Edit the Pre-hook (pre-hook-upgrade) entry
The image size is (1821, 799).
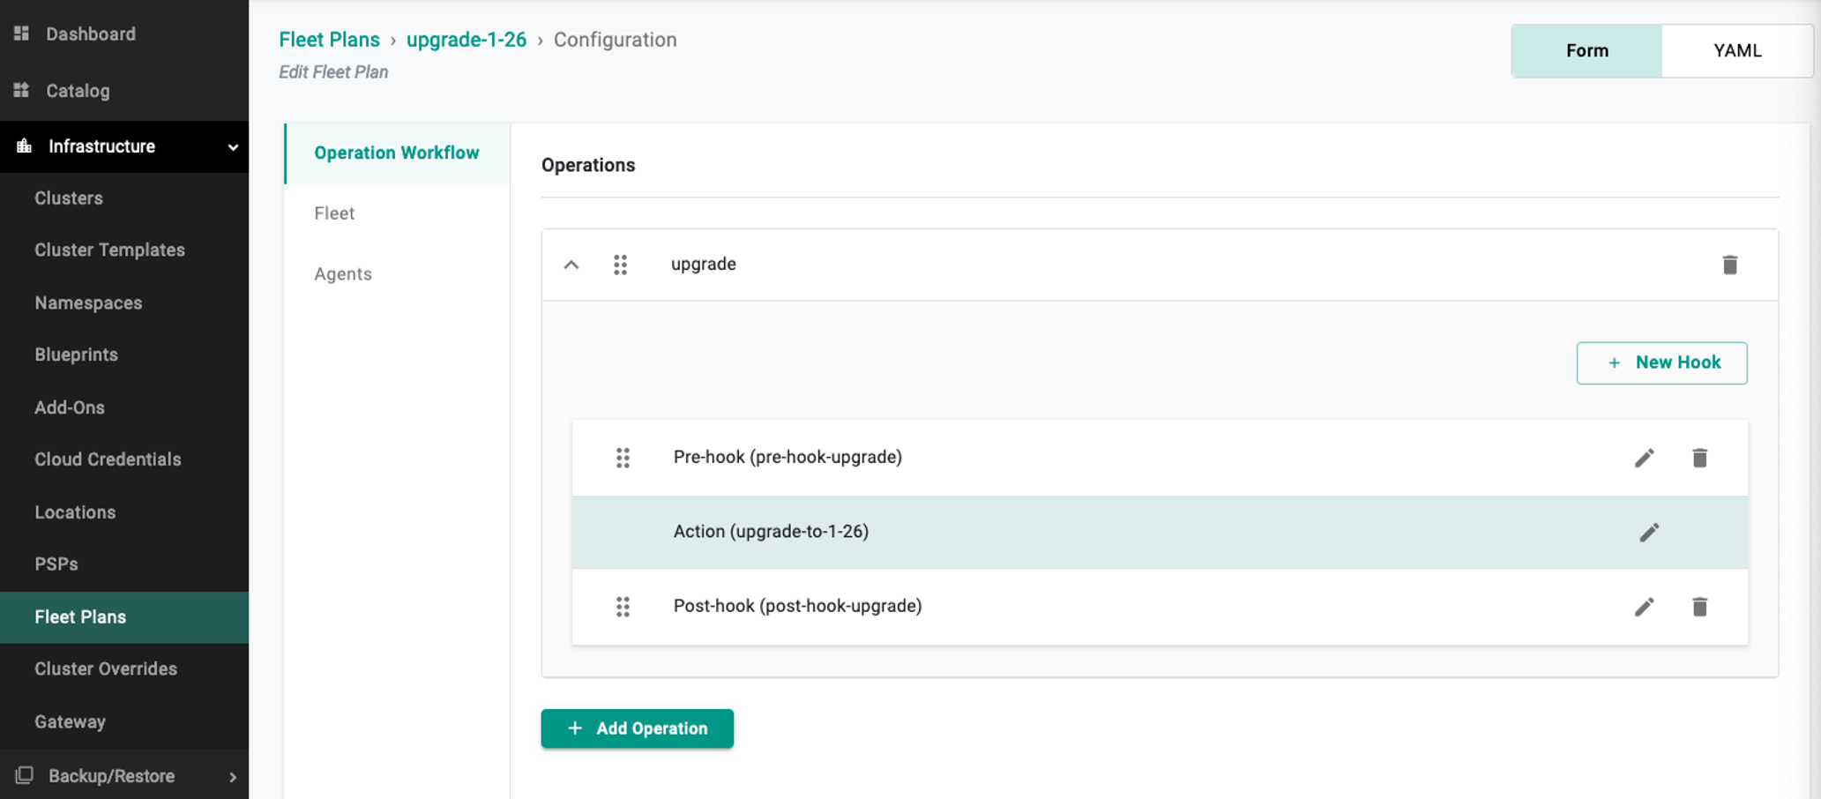pos(1644,458)
